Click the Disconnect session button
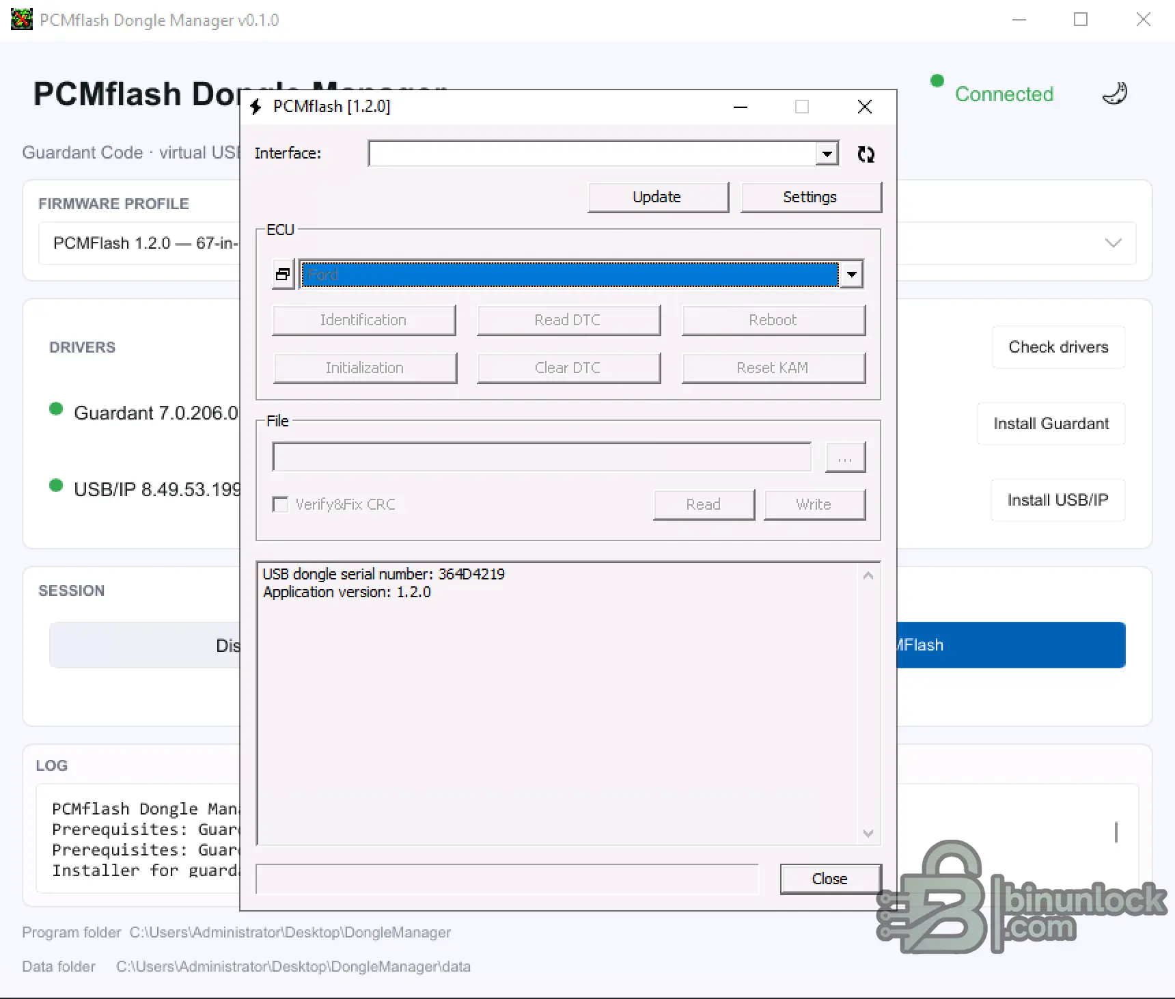Screen dimensions: 1175x999 pos(145,645)
